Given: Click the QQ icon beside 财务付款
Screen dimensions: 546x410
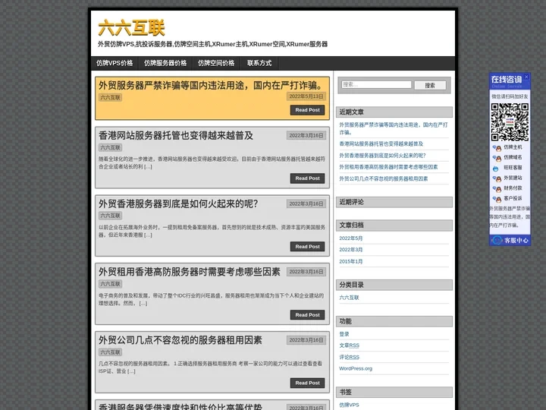Looking at the screenshot, I should (x=497, y=188).
